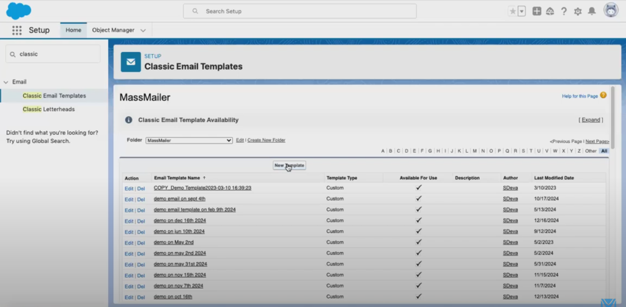The width and height of the screenshot is (626, 307).
Task: Open SDeva author link in 3/10/2023 row
Action: [510, 188]
